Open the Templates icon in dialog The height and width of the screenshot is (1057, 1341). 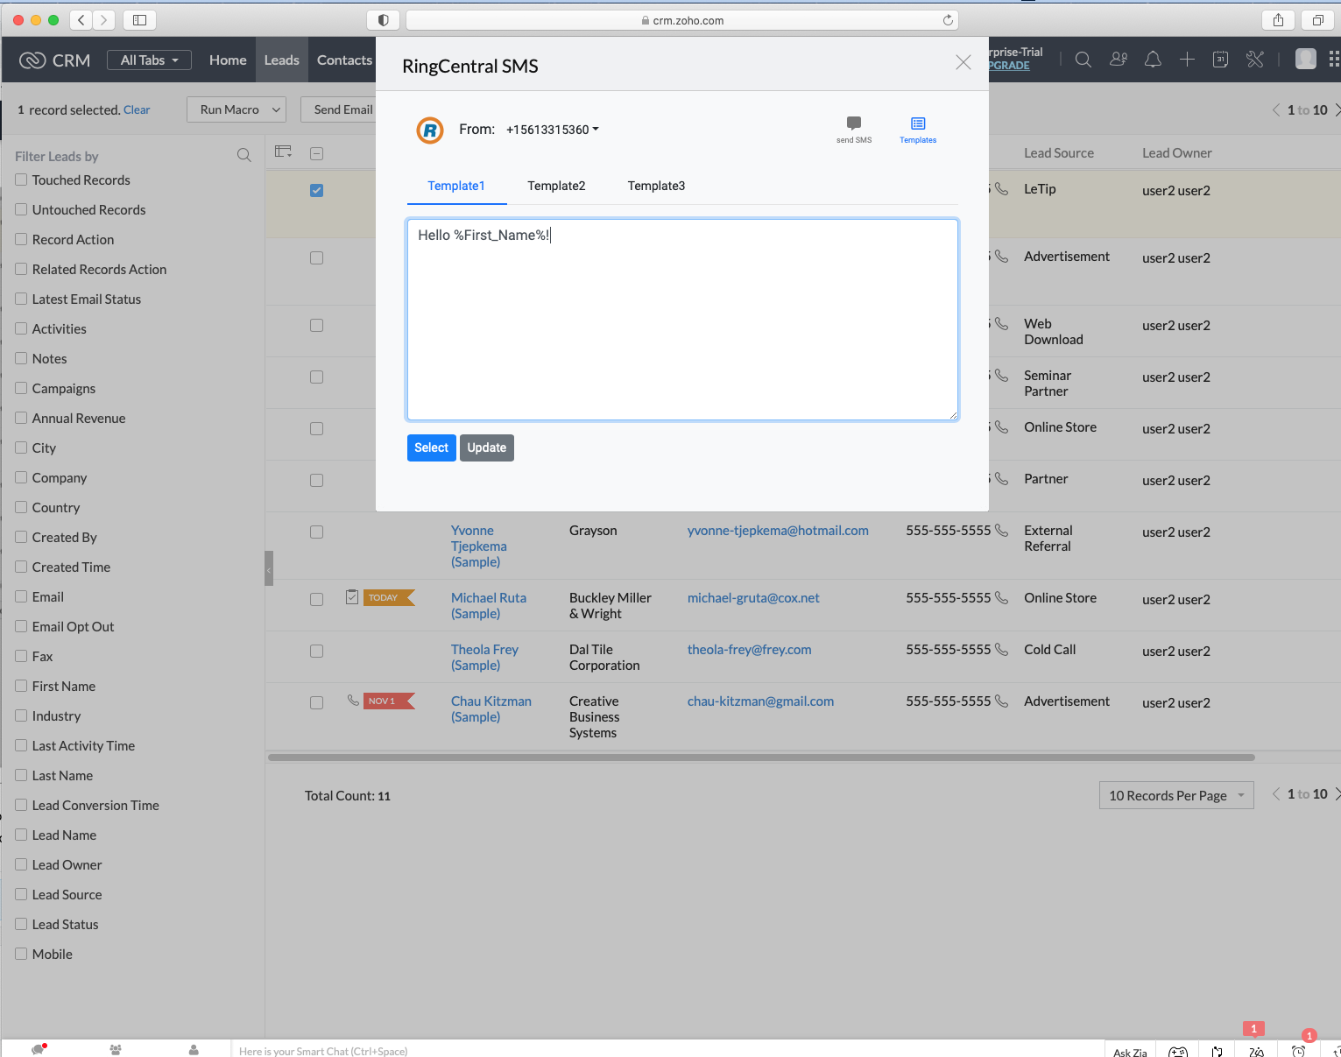pyautogui.click(x=918, y=129)
